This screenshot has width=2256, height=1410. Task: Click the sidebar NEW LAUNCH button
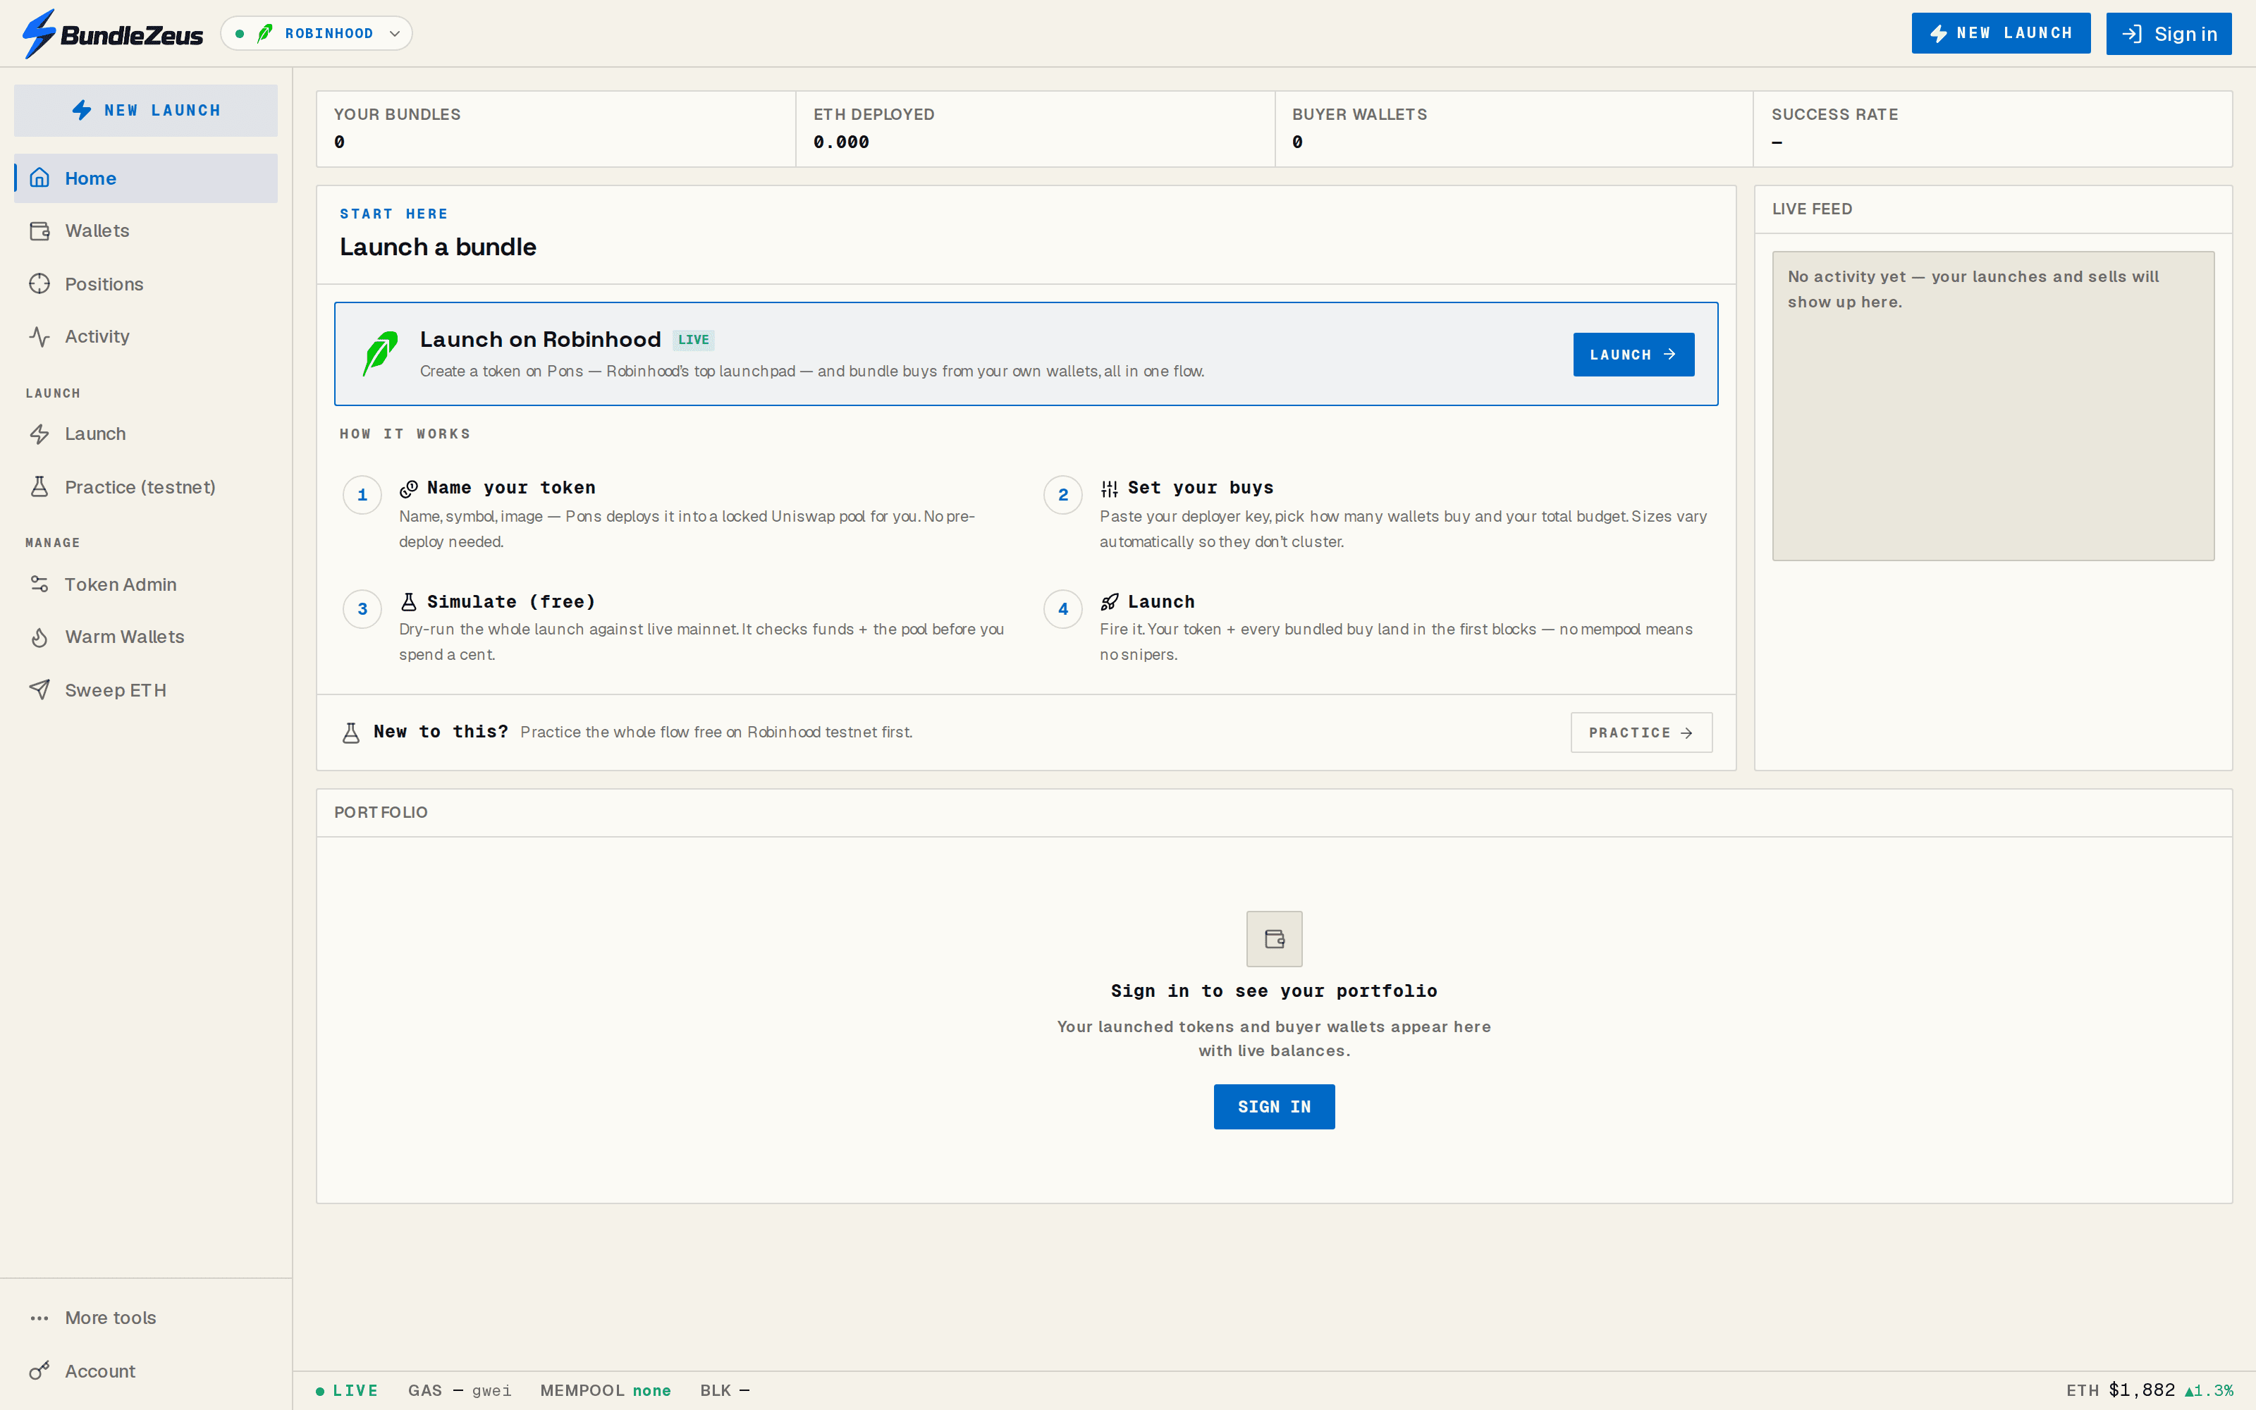pos(145,110)
